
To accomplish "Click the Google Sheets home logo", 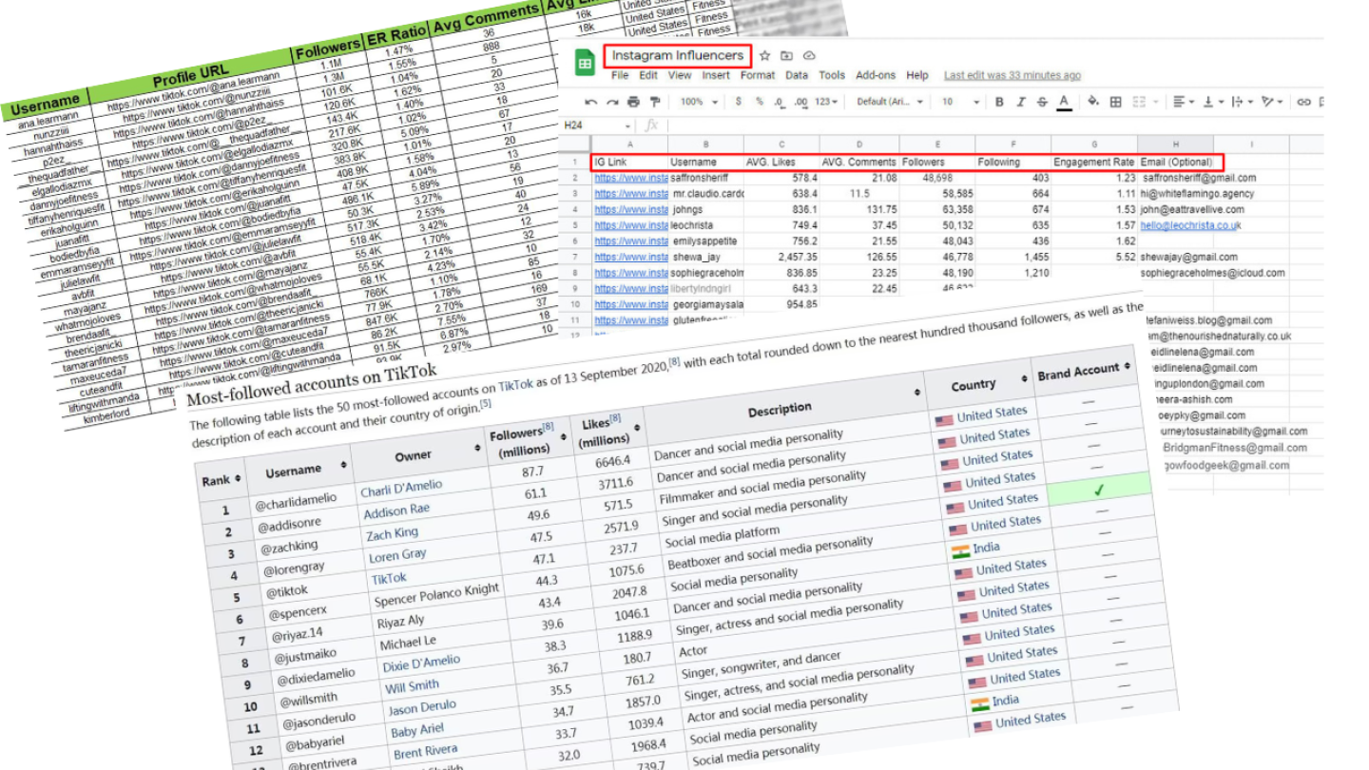I will 585,63.
